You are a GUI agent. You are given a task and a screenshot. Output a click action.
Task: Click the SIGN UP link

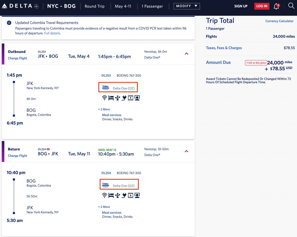point(241,6)
